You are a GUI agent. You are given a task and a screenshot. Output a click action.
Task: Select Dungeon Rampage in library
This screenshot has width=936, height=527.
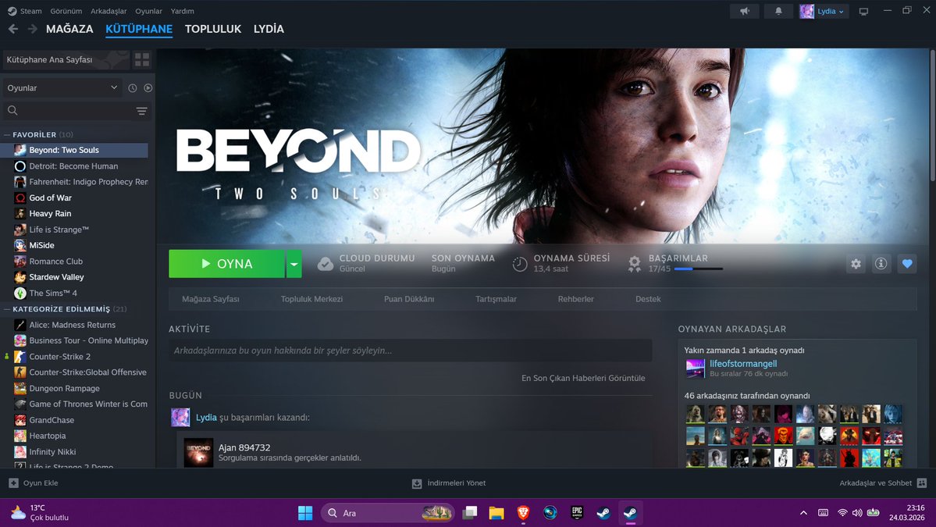pos(74,388)
